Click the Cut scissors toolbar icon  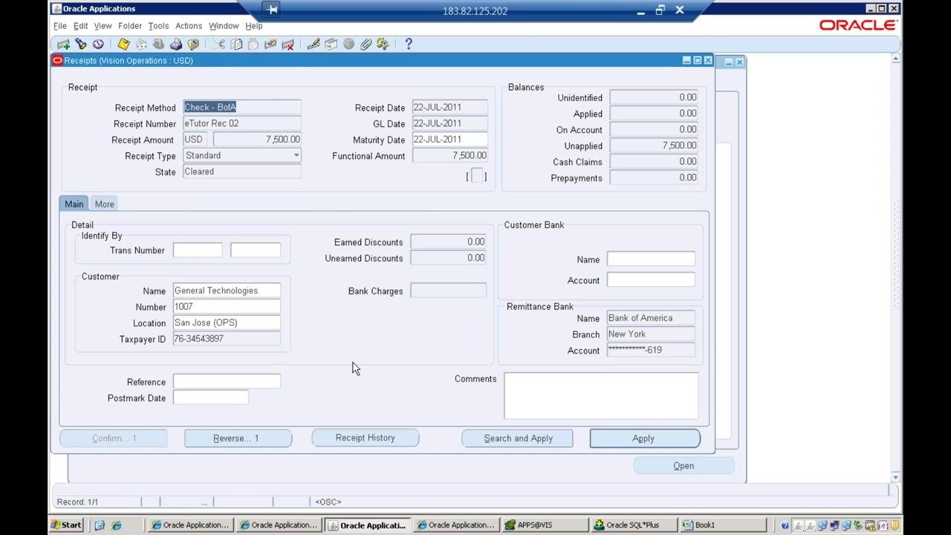tap(219, 45)
